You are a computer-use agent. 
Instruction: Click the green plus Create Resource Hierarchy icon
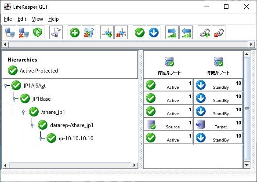click(74, 32)
